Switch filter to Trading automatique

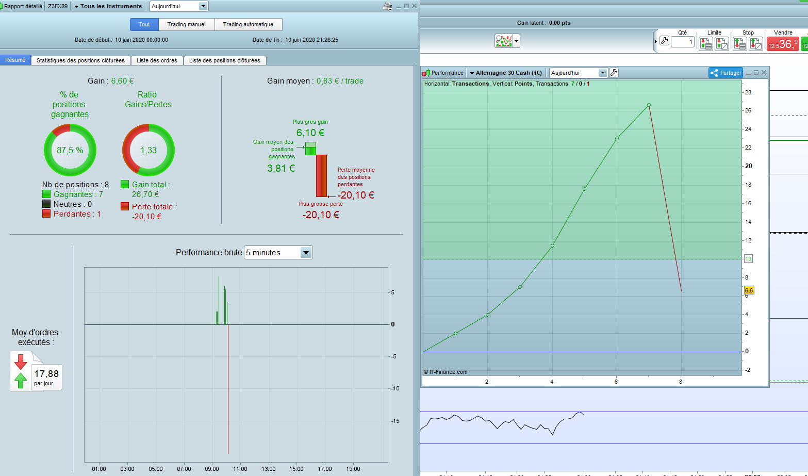[x=248, y=24]
